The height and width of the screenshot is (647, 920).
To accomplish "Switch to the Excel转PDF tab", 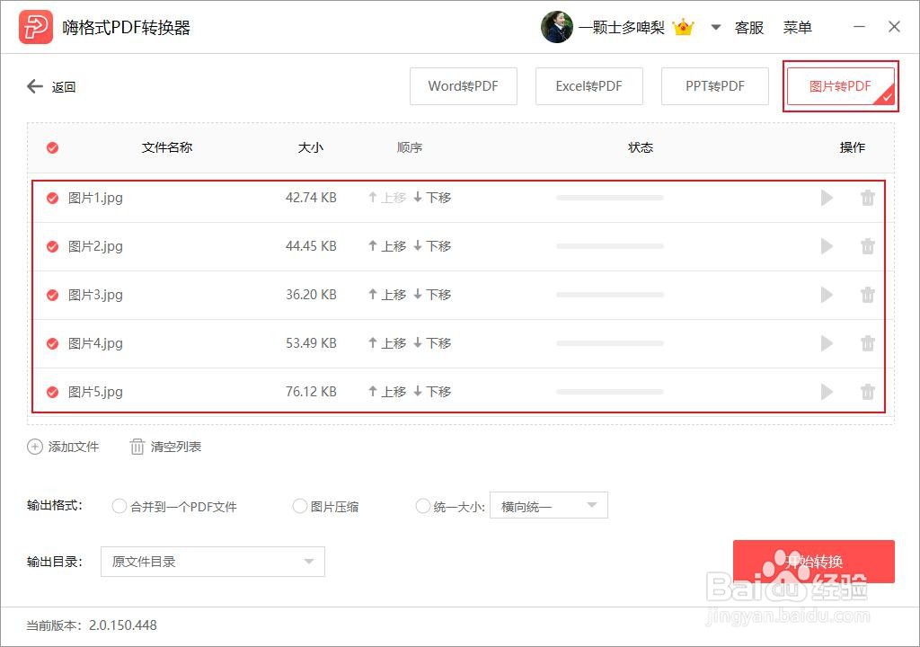I will pos(588,85).
